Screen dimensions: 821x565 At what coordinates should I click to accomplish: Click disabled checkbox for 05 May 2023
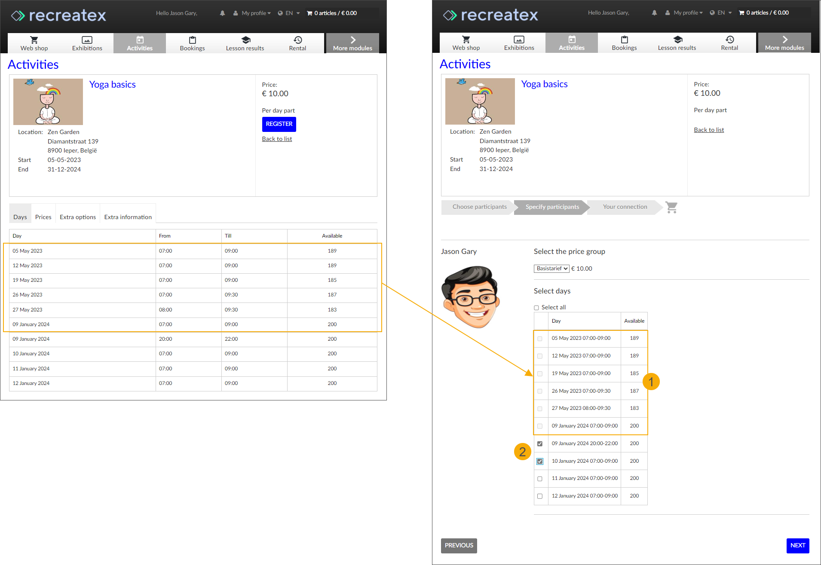coord(540,339)
